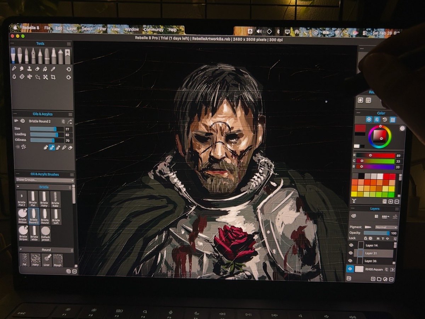
Task: Select the Water drop tool
Action: click(14, 77)
